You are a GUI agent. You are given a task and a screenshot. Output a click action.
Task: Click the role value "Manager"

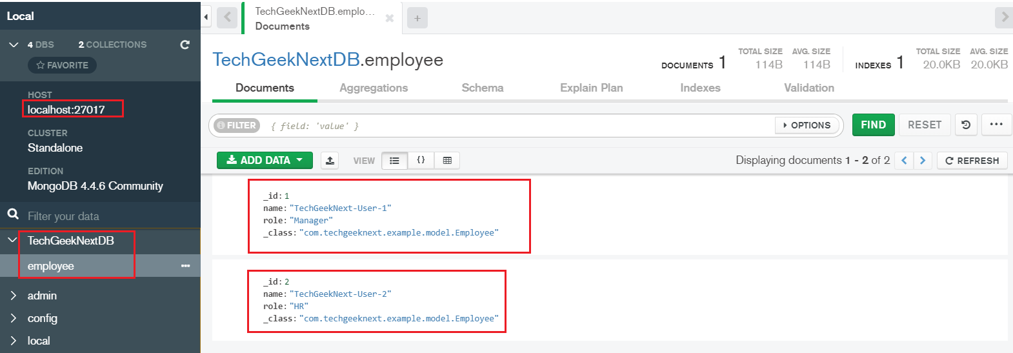pyautogui.click(x=311, y=221)
